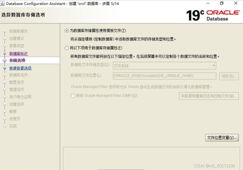The height and width of the screenshot is (170, 243).
Task: Click the multiplex redo logs and control files button
Action: [x=209, y=96]
